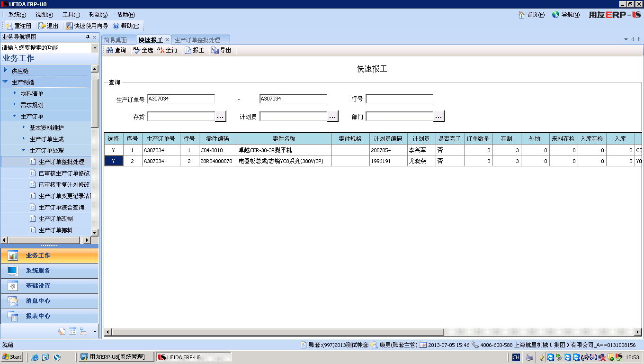The height and width of the screenshot is (364, 644).
Task: Click the 导出 export toolbar icon
Action: (x=215, y=50)
